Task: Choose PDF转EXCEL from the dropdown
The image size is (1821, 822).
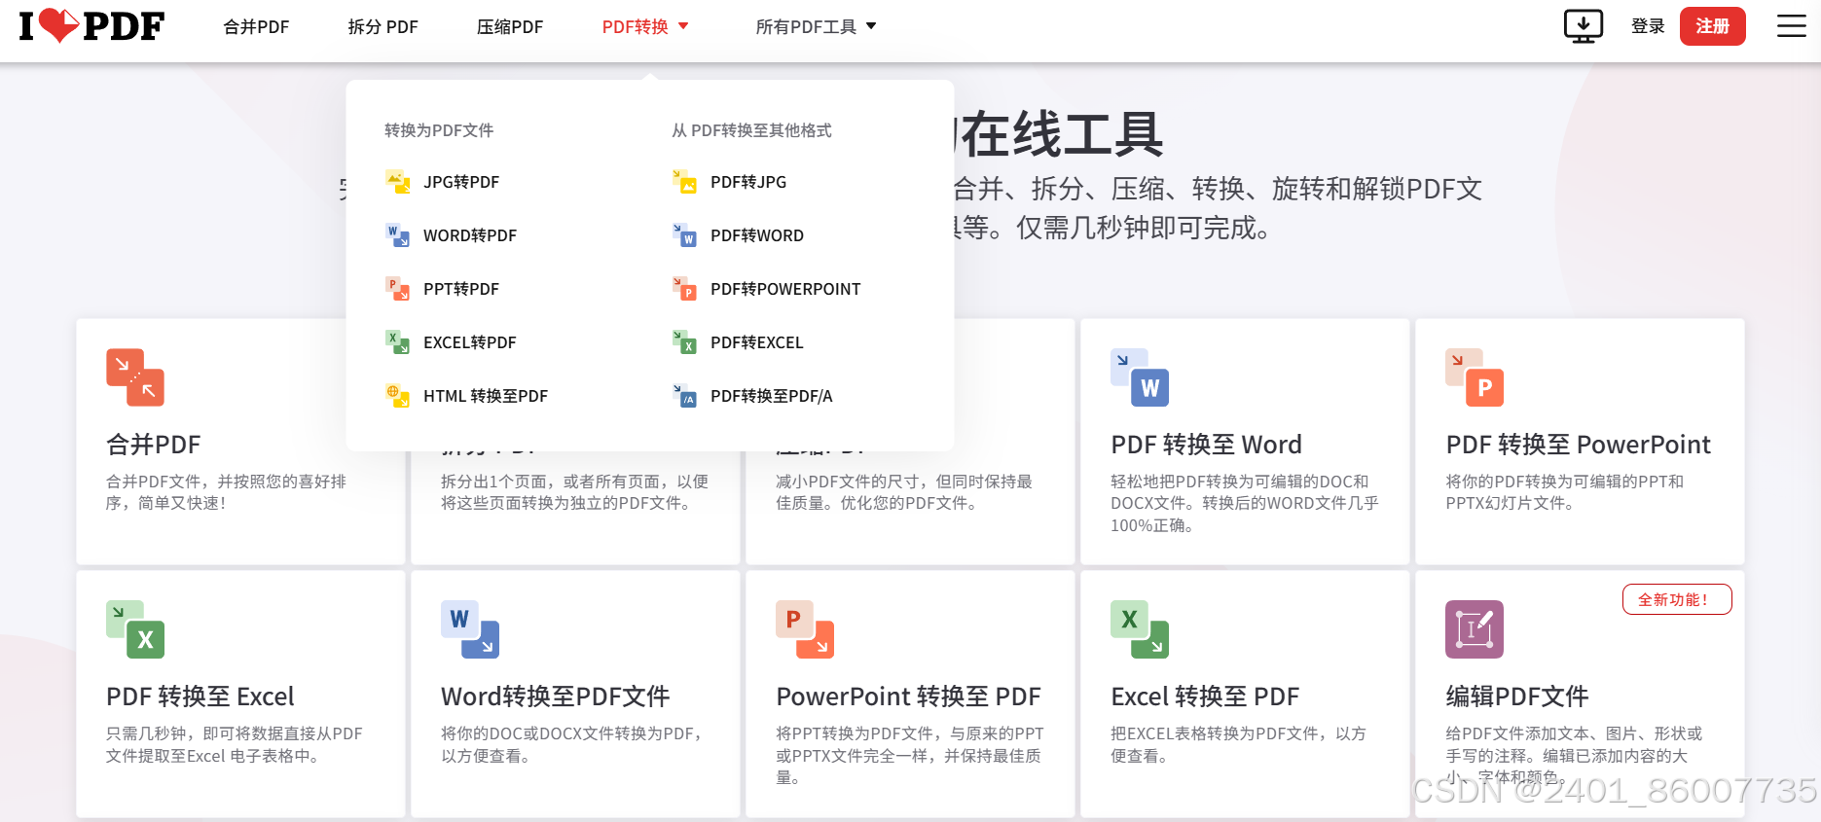Action: [757, 342]
